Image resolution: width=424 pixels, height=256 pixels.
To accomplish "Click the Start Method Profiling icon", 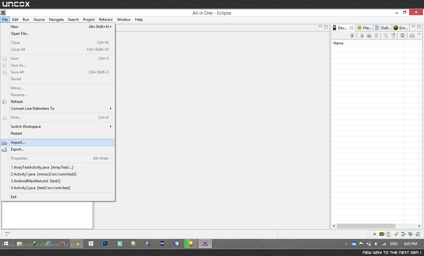I will (x=393, y=35).
